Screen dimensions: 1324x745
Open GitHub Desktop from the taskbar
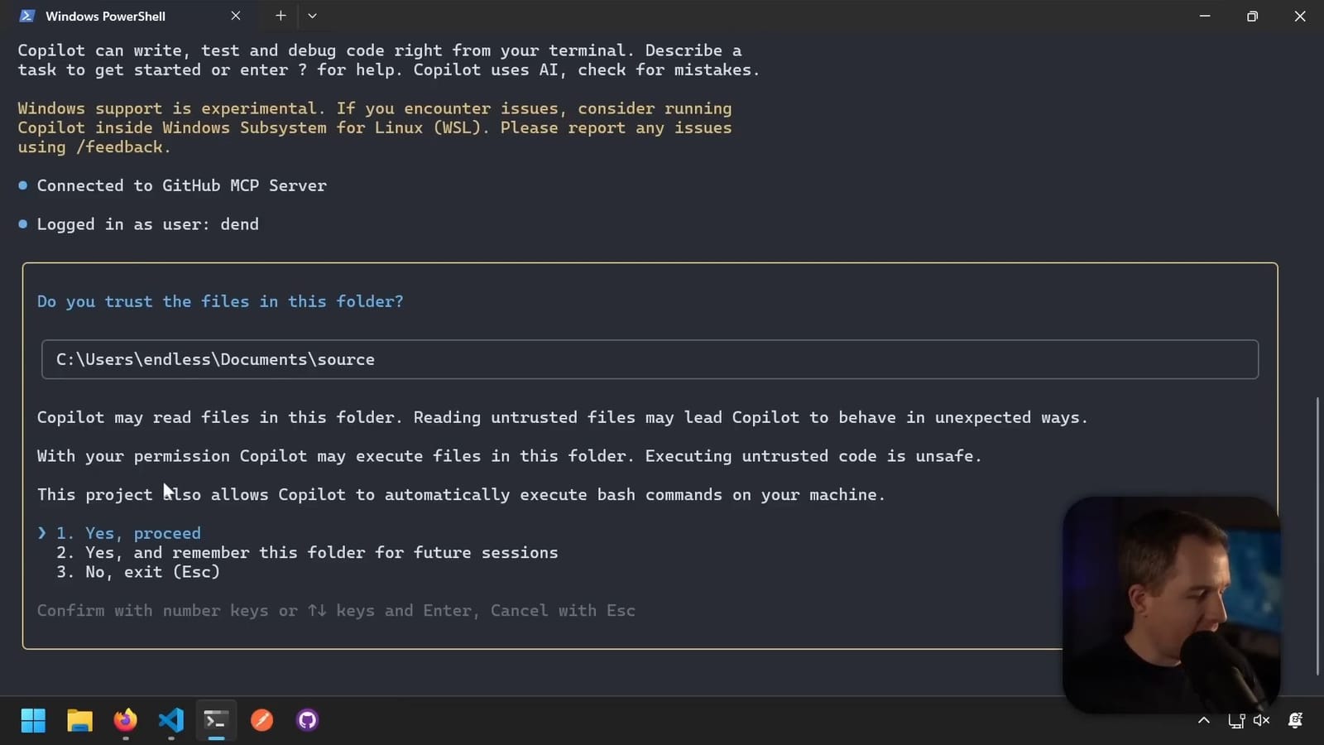[306, 720]
